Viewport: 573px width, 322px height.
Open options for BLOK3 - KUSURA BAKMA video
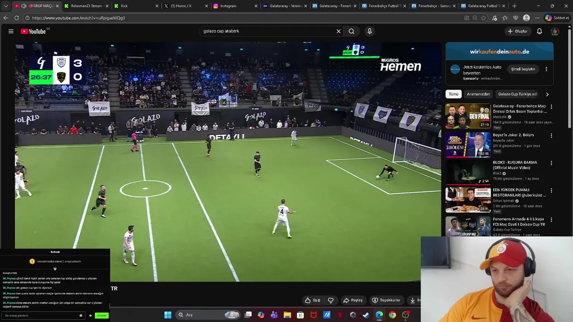pyautogui.click(x=551, y=163)
